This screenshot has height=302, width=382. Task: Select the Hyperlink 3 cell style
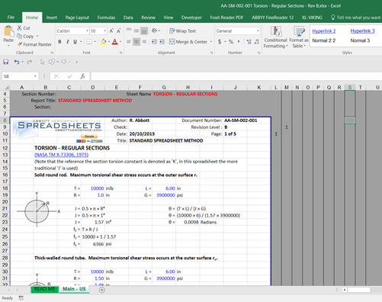point(362,31)
